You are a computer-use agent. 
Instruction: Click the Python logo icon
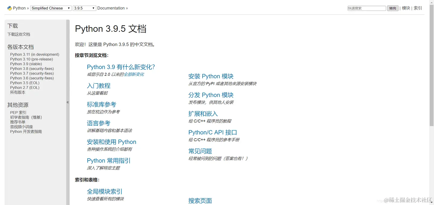(9, 8)
